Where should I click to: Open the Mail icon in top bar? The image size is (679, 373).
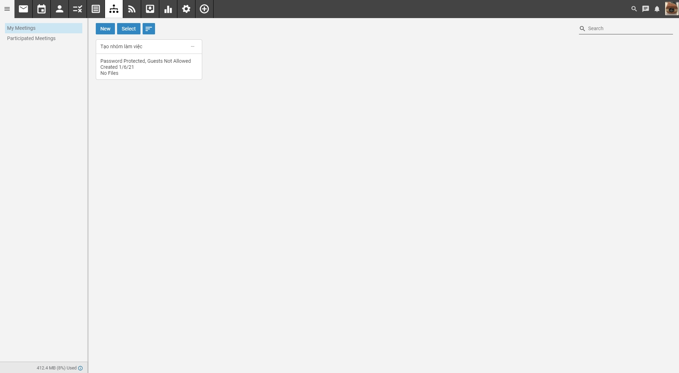tap(23, 9)
